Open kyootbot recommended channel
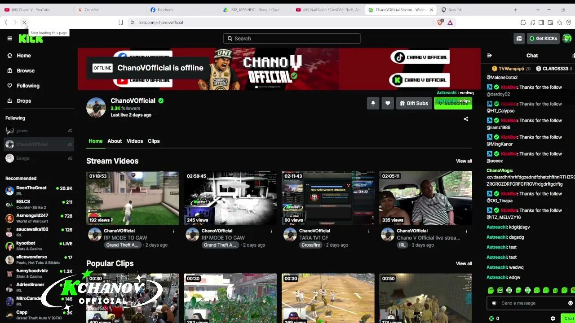This screenshot has width=575, height=323. point(39,246)
